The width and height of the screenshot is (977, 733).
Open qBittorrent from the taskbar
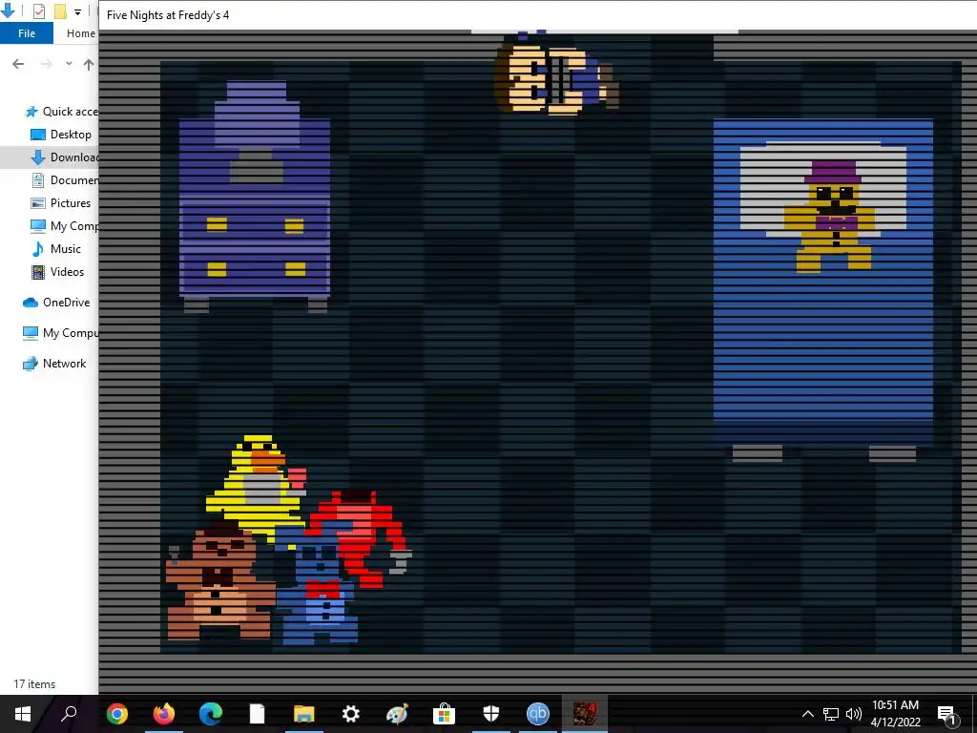point(538,713)
